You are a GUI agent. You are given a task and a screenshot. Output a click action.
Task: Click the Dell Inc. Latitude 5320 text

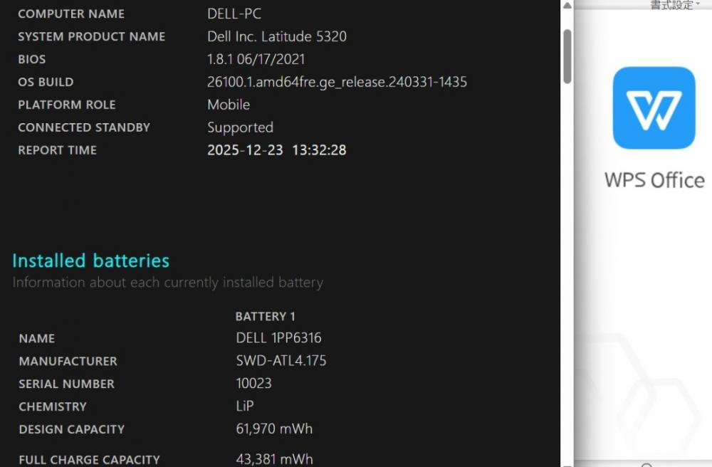pyautogui.click(x=277, y=36)
